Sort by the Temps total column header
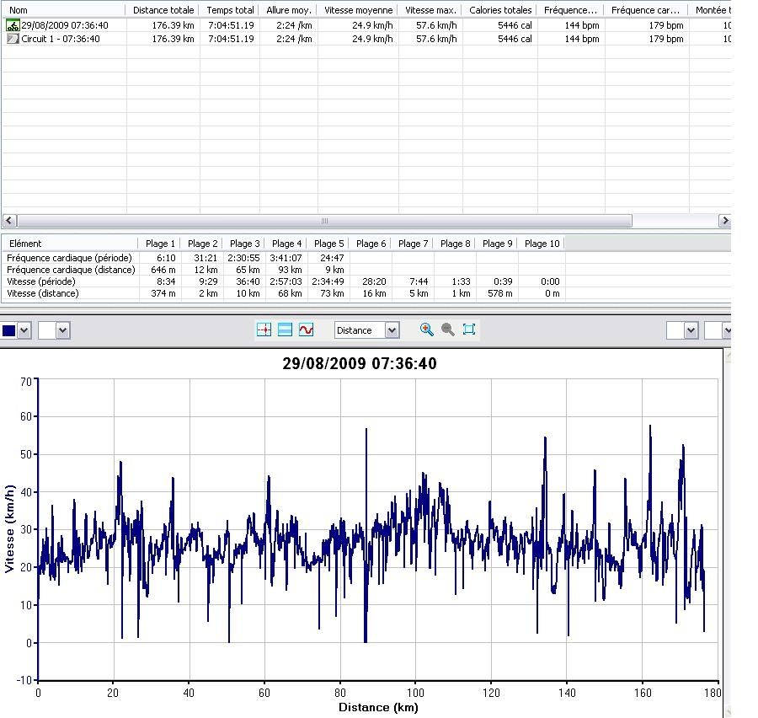The width and height of the screenshot is (758, 718). [230, 10]
